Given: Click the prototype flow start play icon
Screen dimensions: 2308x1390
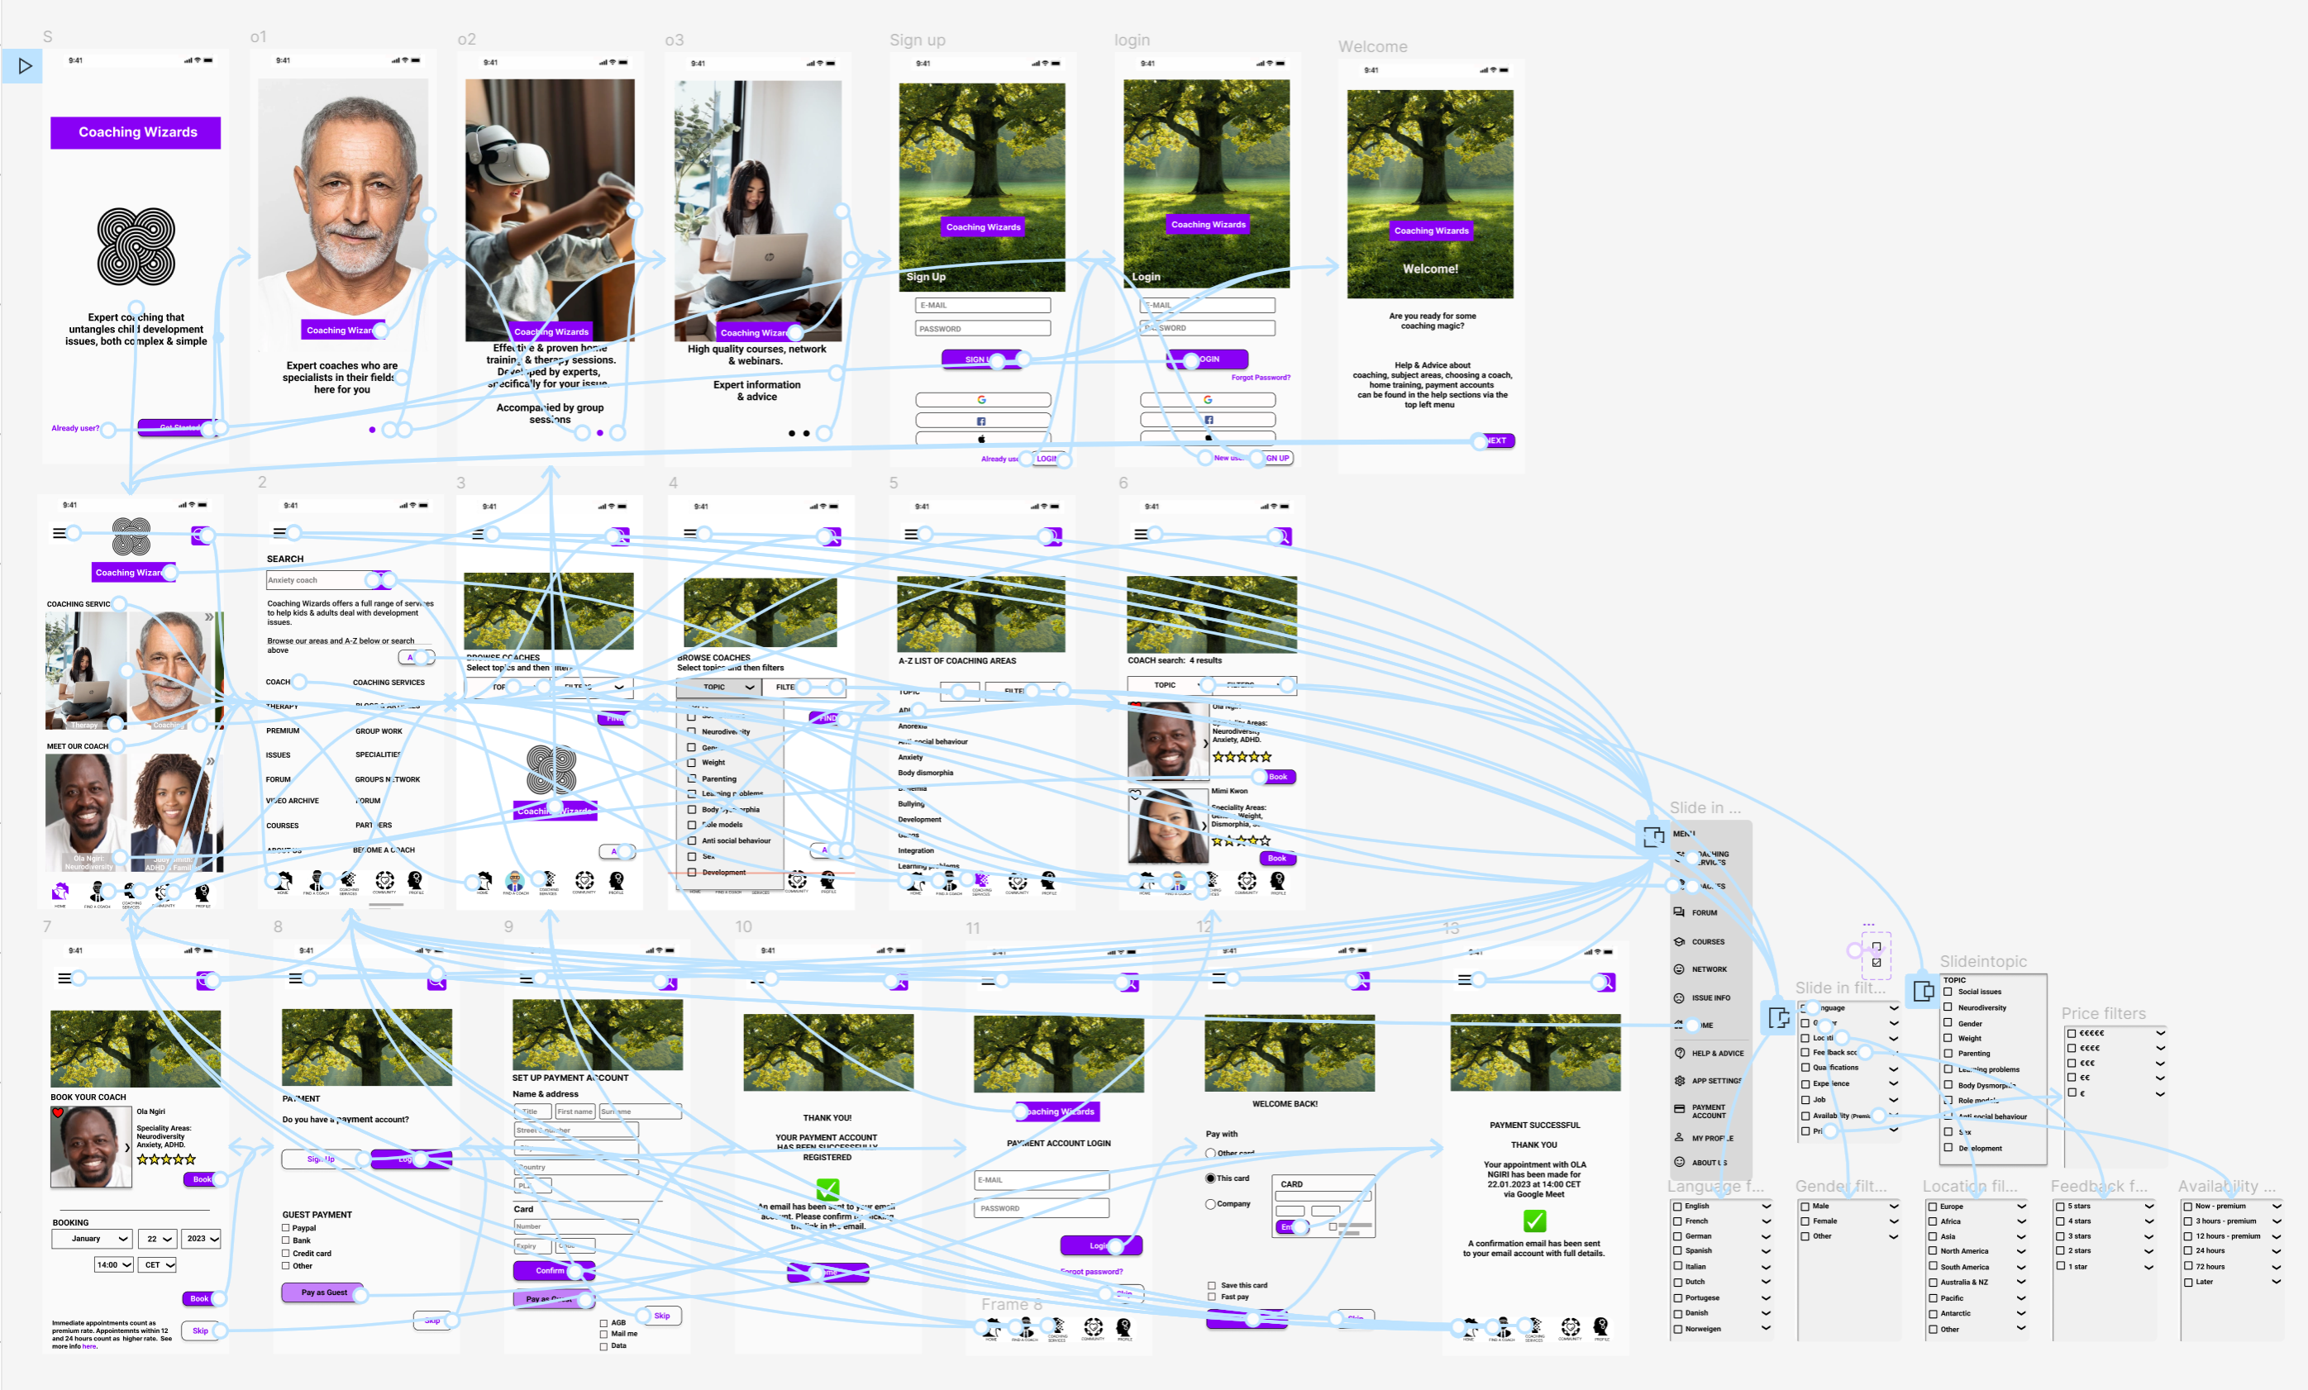Looking at the screenshot, I should (x=26, y=65).
